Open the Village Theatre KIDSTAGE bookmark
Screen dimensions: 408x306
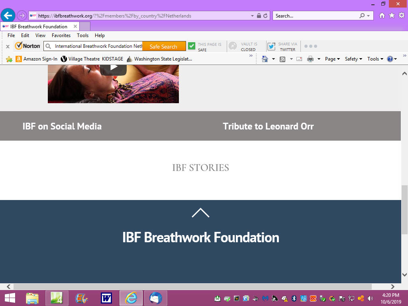click(92, 59)
